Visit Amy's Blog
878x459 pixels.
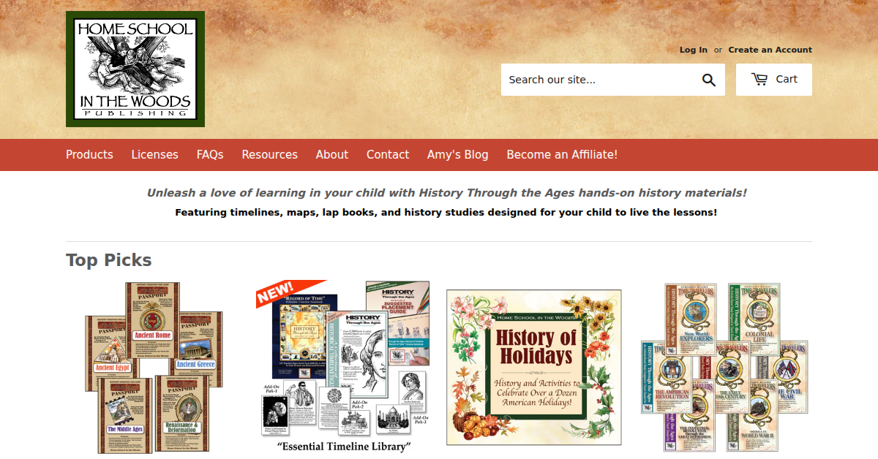click(457, 155)
